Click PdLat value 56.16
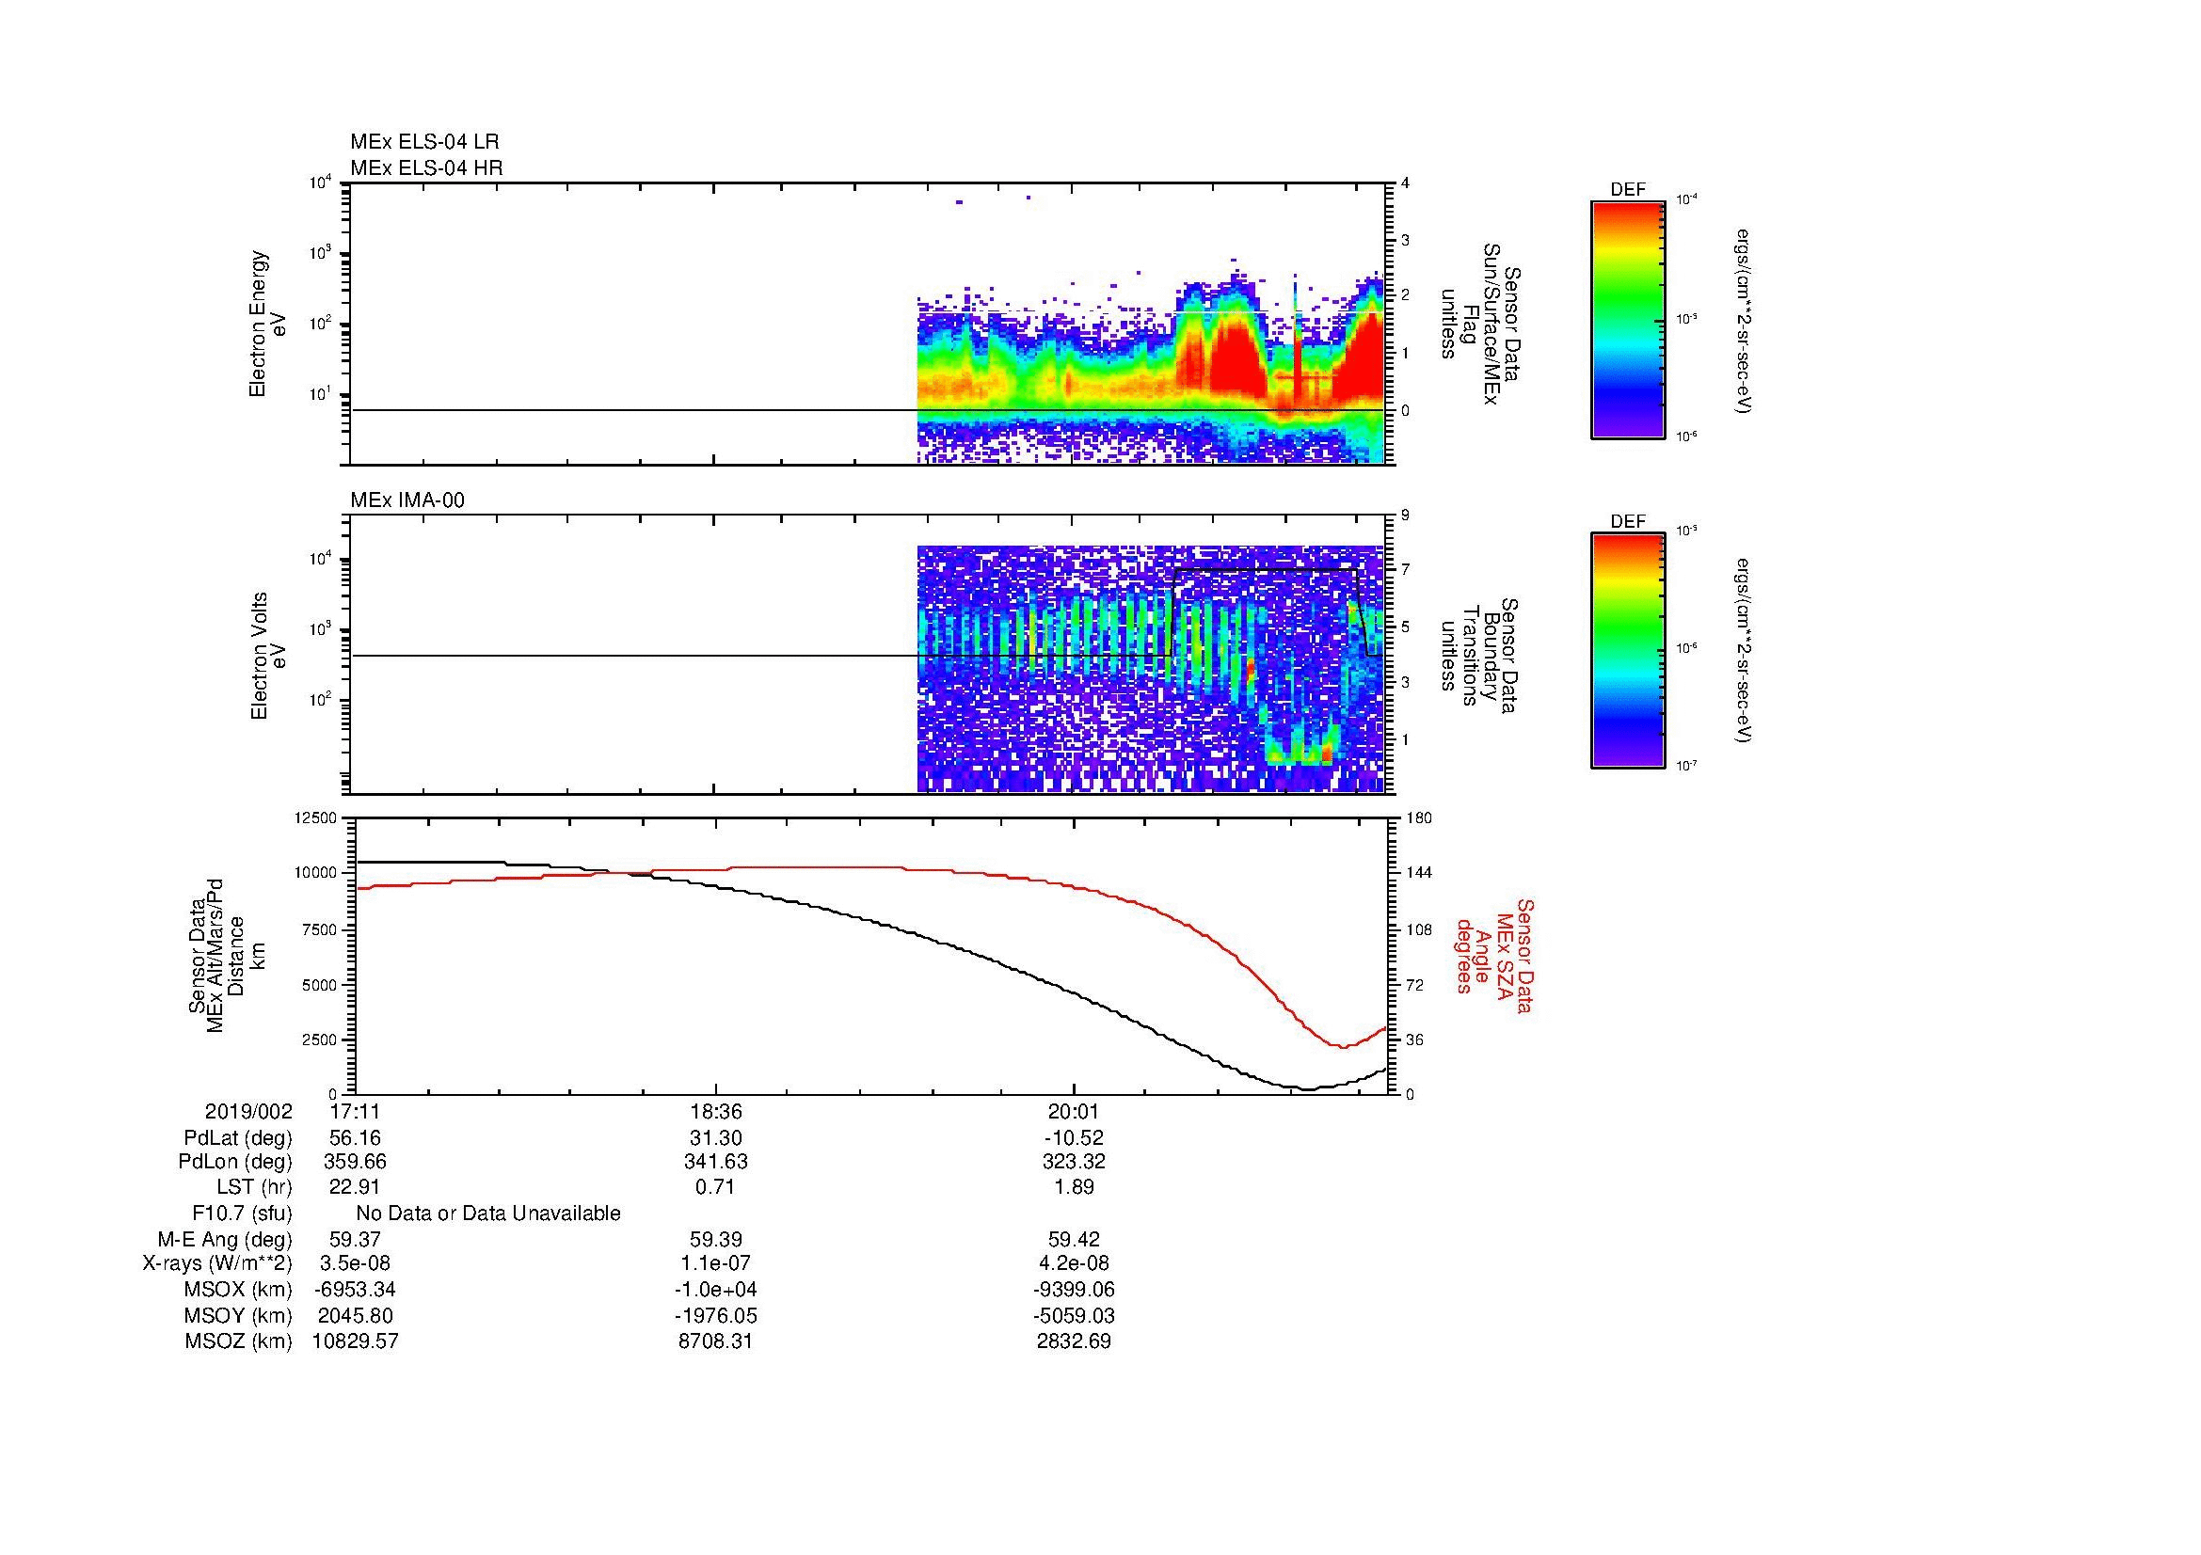The width and height of the screenshot is (2201, 1555). click(x=355, y=1138)
